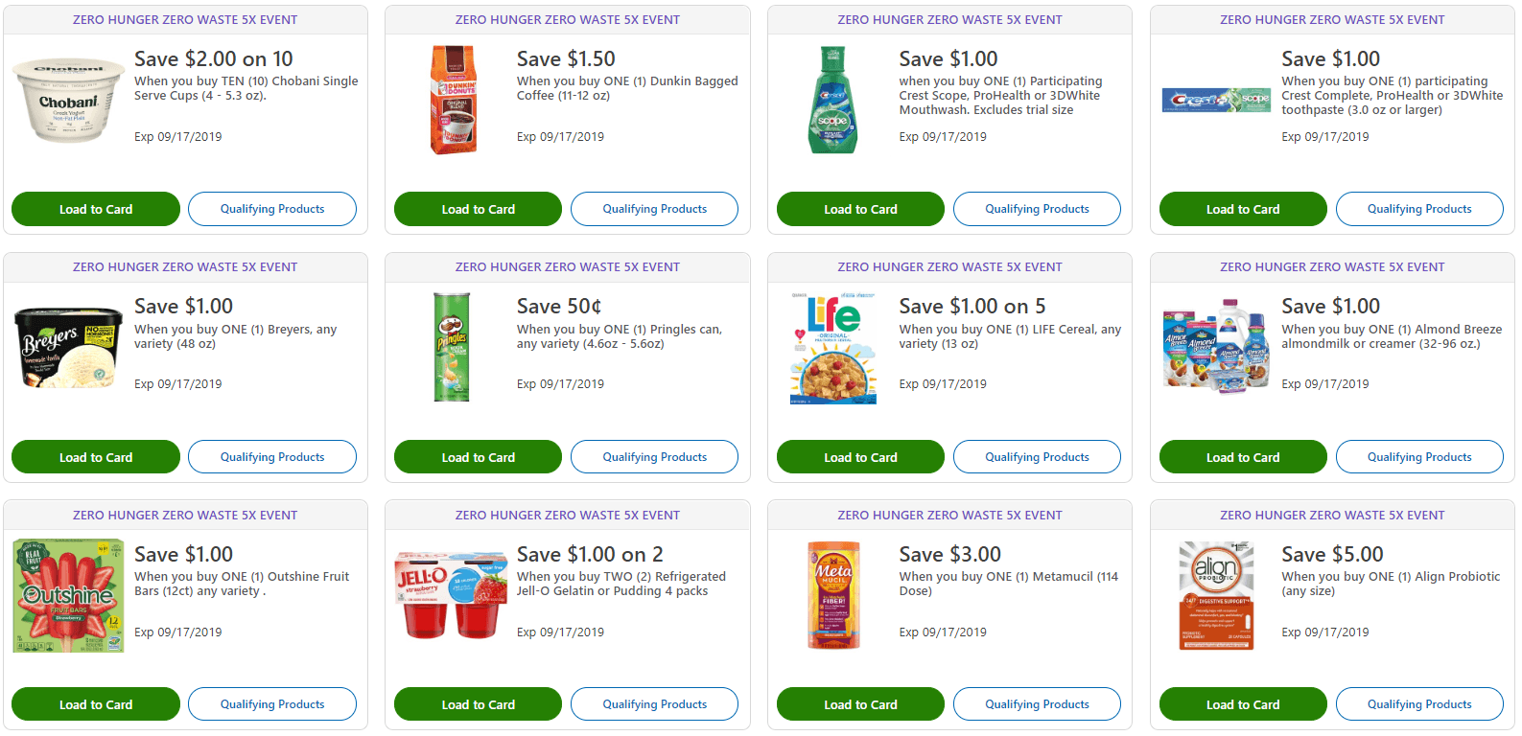
Task: View Qualifying Products for Breyers coupon
Action: [x=272, y=457]
